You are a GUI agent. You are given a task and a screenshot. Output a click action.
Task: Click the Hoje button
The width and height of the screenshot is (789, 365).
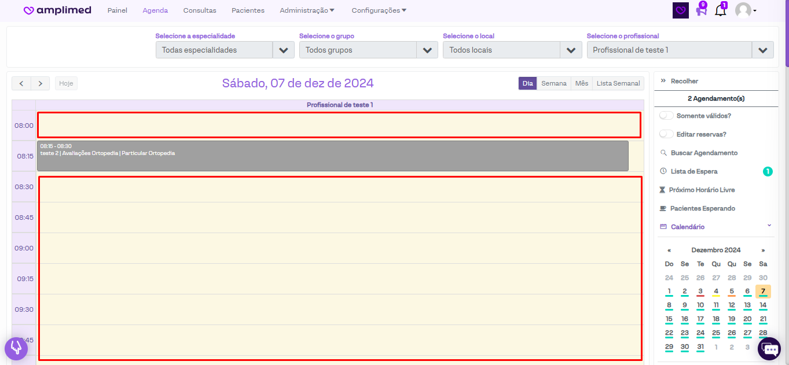pyautogui.click(x=66, y=83)
